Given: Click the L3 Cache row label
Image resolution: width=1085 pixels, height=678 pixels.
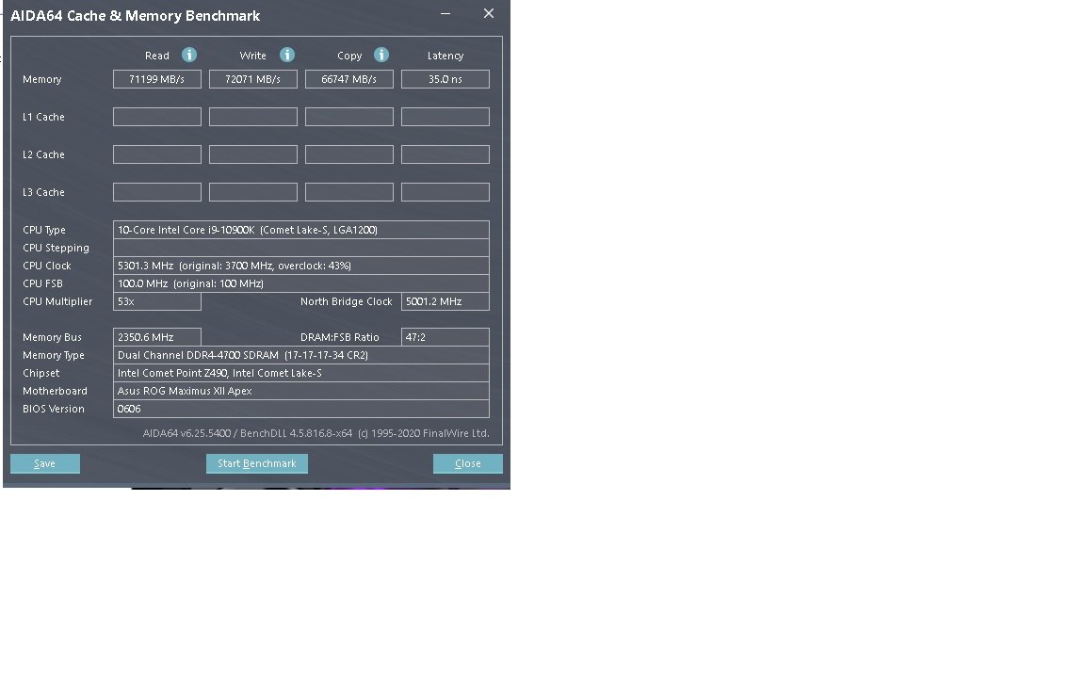Looking at the screenshot, I should [x=43, y=192].
